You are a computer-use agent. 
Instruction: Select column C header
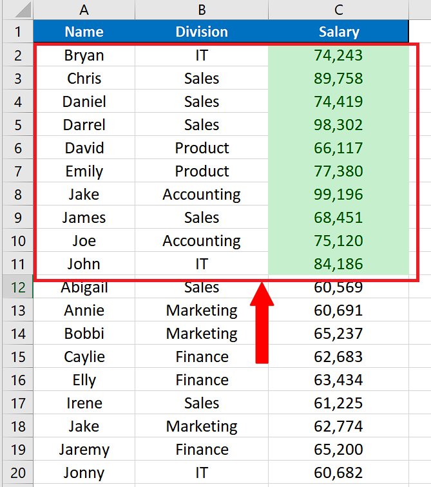click(x=338, y=10)
